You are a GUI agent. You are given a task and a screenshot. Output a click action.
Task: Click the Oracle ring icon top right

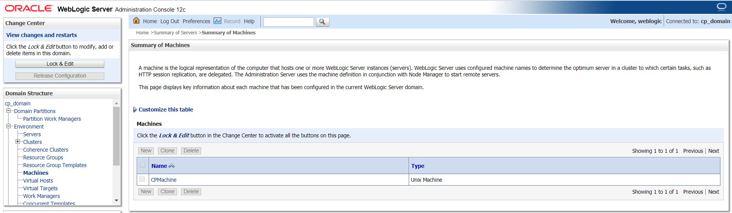[x=722, y=7]
